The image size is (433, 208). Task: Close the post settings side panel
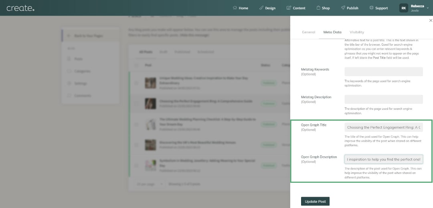pyautogui.click(x=431, y=20)
